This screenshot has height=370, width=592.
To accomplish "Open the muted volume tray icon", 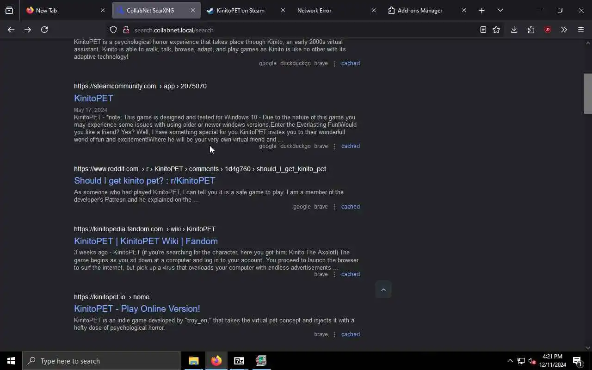I will click(x=532, y=361).
